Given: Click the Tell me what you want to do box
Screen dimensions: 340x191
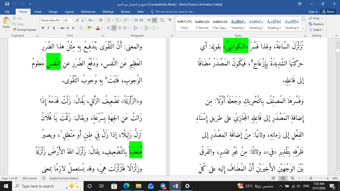Looking at the screenshot, I should pyautogui.click(x=173, y=12).
